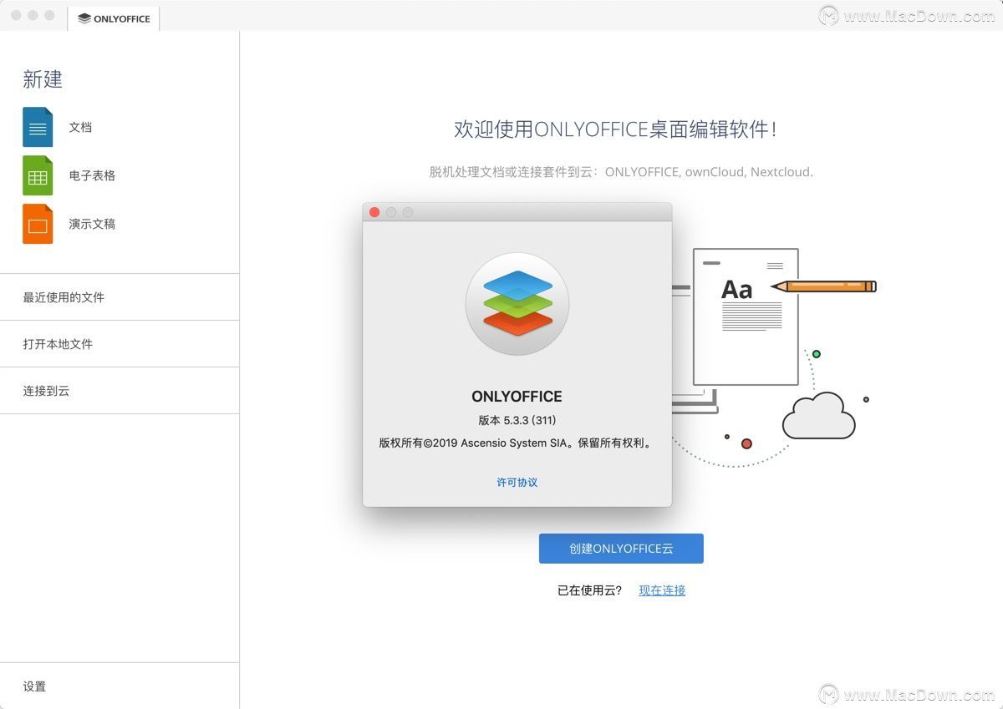The width and height of the screenshot is (1003, 709).
Task: Click the 新建 heading in the sidebar
Action: 43,79
